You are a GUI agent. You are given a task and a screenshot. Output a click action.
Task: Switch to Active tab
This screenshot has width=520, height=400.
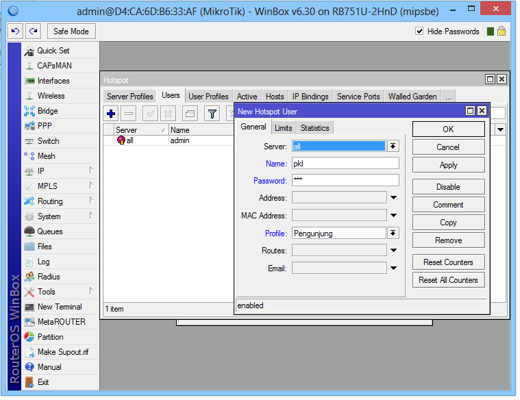(247, 97)
